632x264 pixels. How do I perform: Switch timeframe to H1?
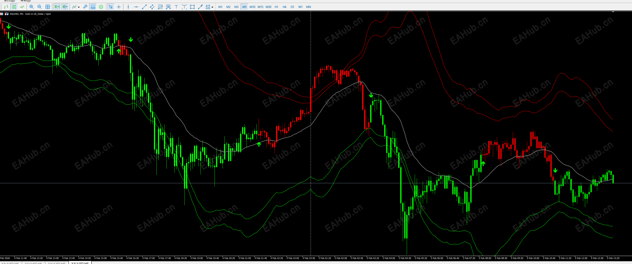tap(276, 7)
